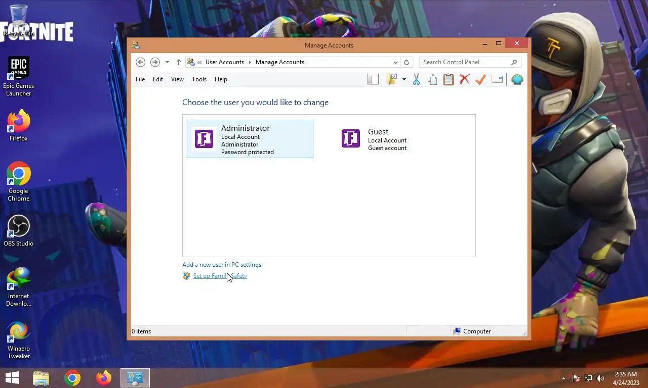Open dropdown arrow beside folder options icon
This screenshot has width=648, height=388.
click(x=404, y=79)
